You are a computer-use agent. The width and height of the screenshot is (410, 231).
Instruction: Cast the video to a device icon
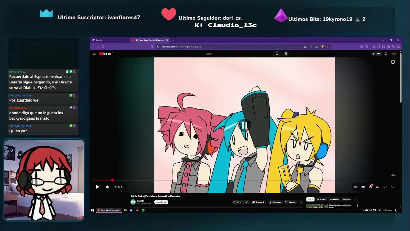pyautogui.click(x=385, y=187)
